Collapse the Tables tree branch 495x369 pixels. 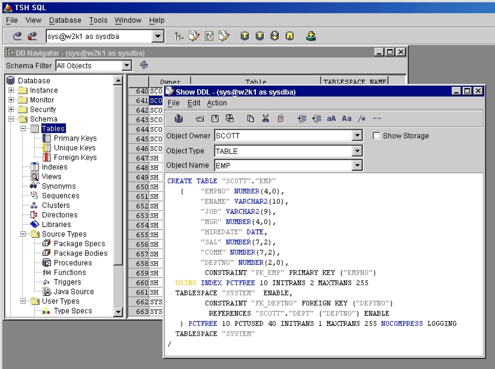pyautogui.click(x=22, y=128)
